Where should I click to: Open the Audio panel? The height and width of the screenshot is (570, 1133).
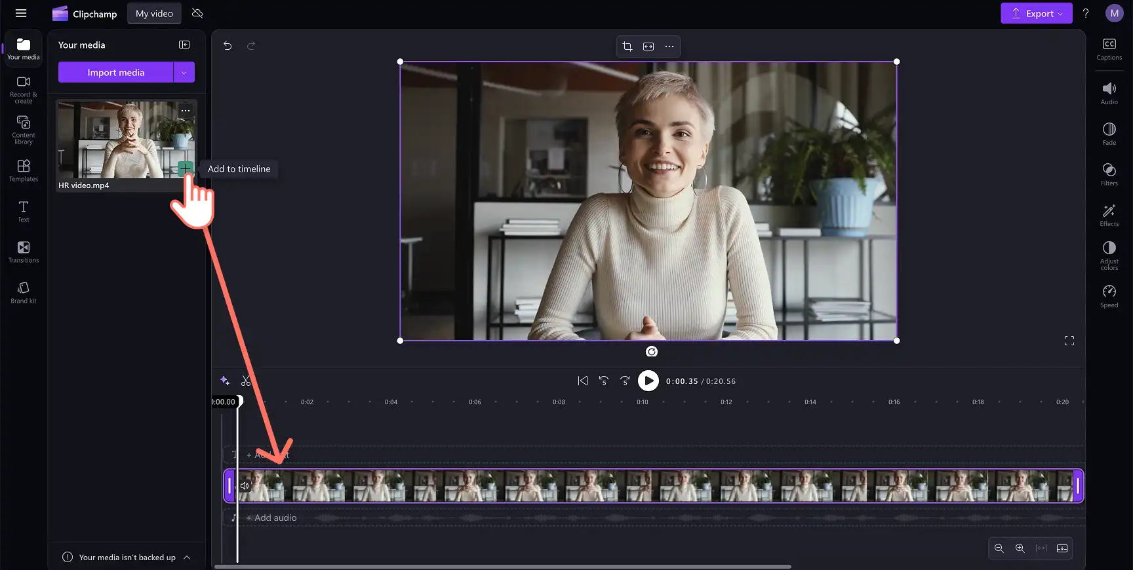click(1109, 93)
